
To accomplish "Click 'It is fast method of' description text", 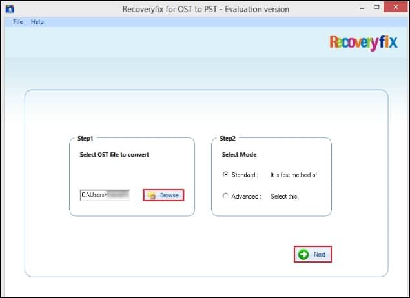I will pos(293,175).
